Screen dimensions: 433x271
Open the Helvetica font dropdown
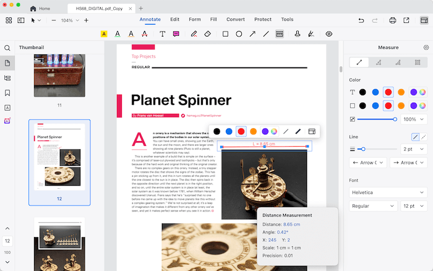(x=388, y=192)
